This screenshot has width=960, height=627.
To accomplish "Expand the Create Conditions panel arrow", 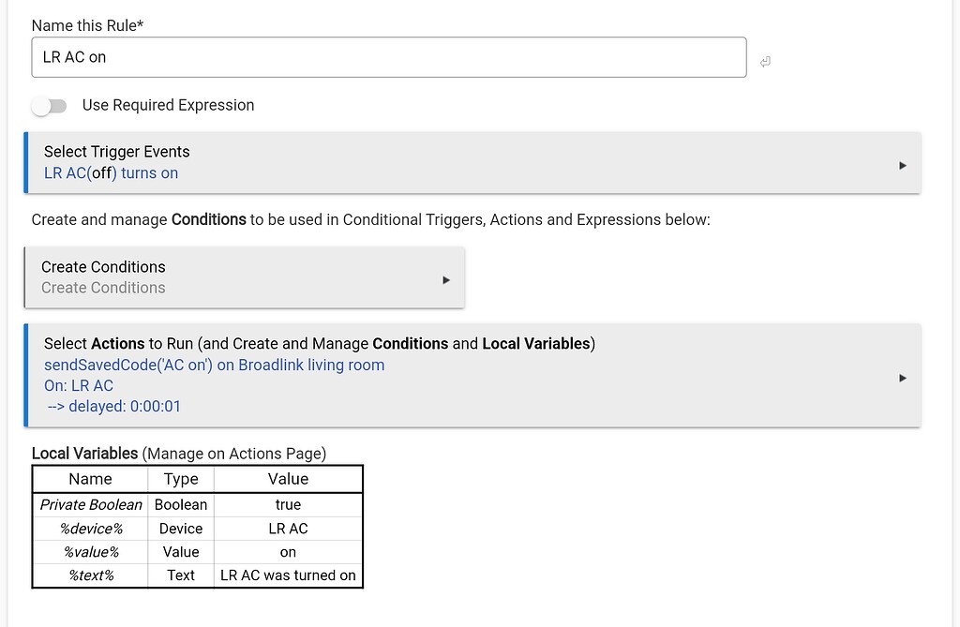I will (x=445, y=279).
